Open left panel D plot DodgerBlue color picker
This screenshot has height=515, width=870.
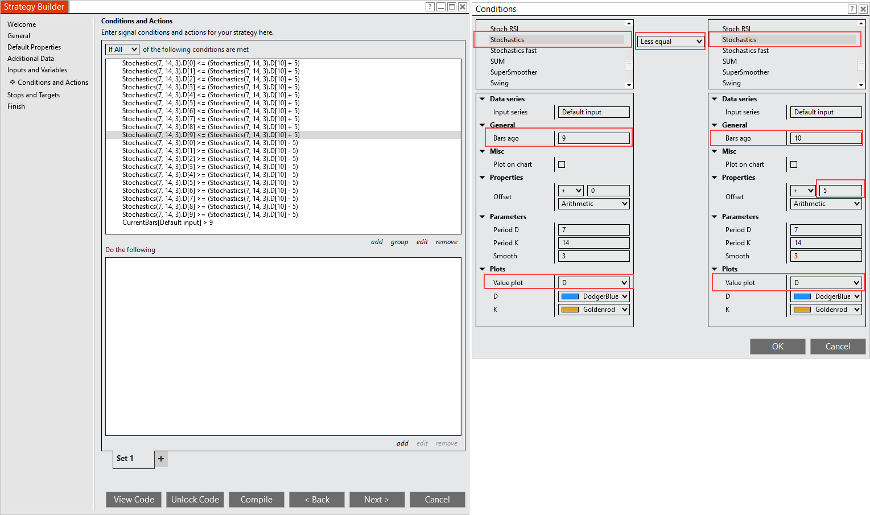click(594, 296)
